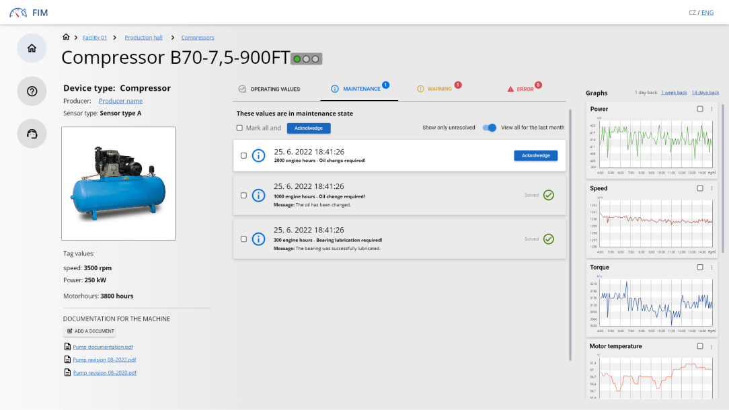Click document icon beside Pump documentation.pdf
This screenshot has width=729, height=410.
point(67,347)
